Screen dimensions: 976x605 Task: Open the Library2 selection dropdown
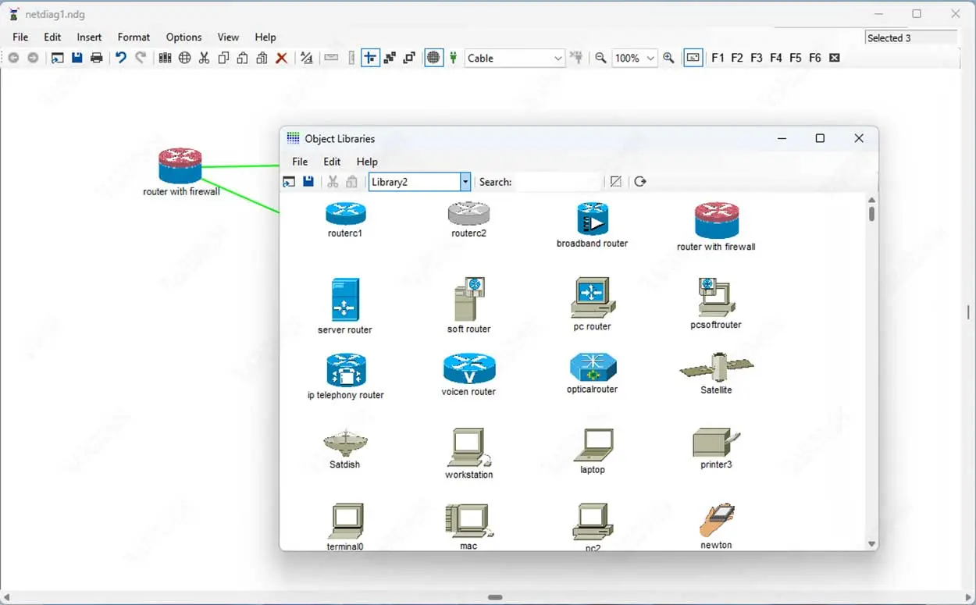click(465, 182)
